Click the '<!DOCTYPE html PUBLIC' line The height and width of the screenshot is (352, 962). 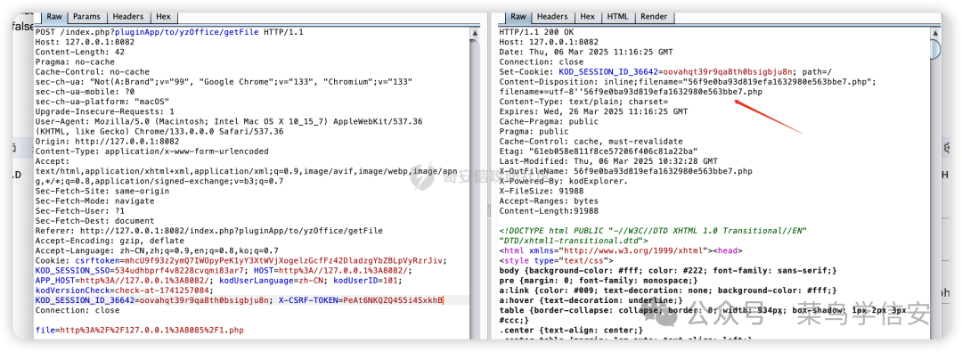(652, 231)
